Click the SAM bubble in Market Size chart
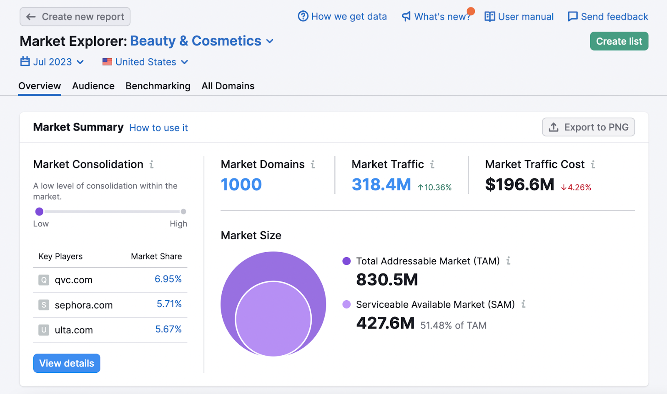The image size is (667, 394). (273, 319)
